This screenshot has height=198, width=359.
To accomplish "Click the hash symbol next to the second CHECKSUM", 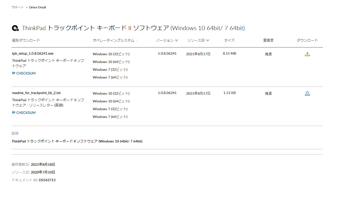I will (13, 112).
